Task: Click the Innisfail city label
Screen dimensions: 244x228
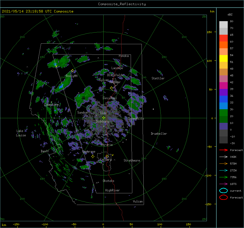Action: coord(110,98)
